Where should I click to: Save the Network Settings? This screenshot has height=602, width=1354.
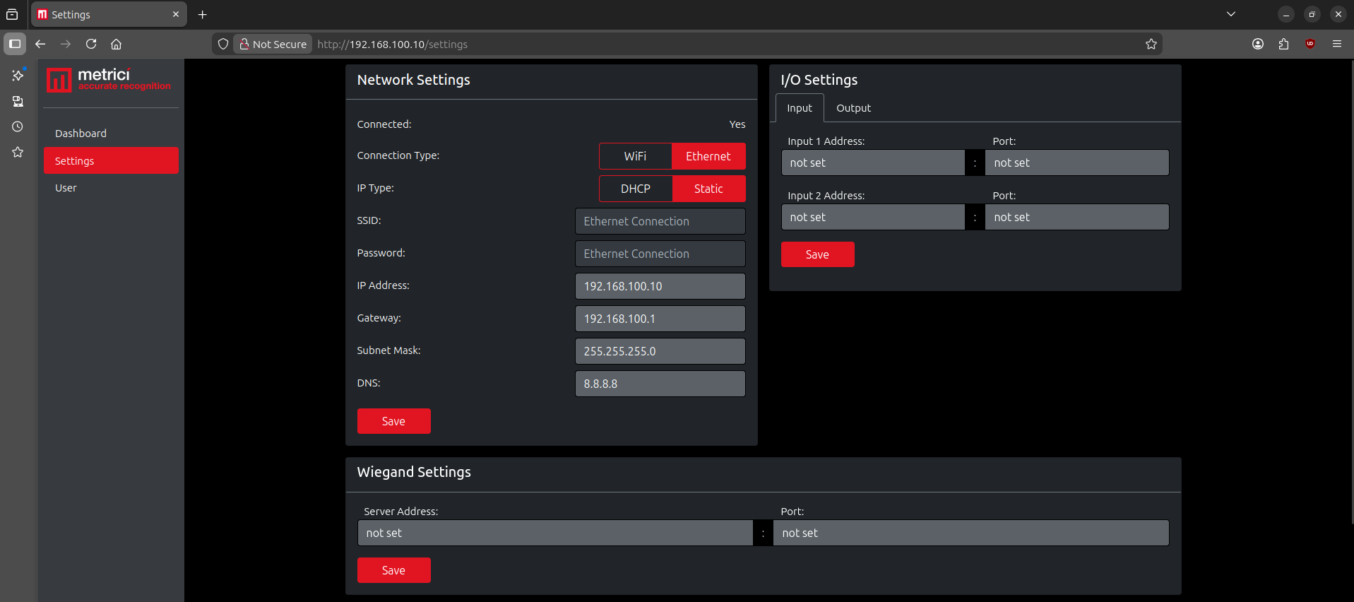tap(393, 421)
